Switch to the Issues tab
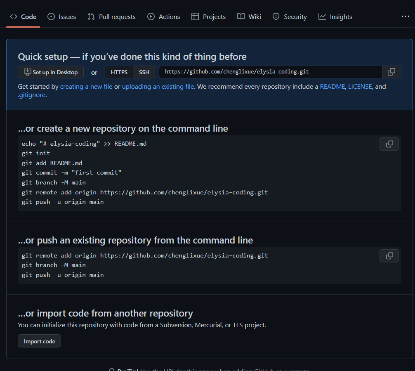This screenshot has height=371, width=415. point(62,17)
